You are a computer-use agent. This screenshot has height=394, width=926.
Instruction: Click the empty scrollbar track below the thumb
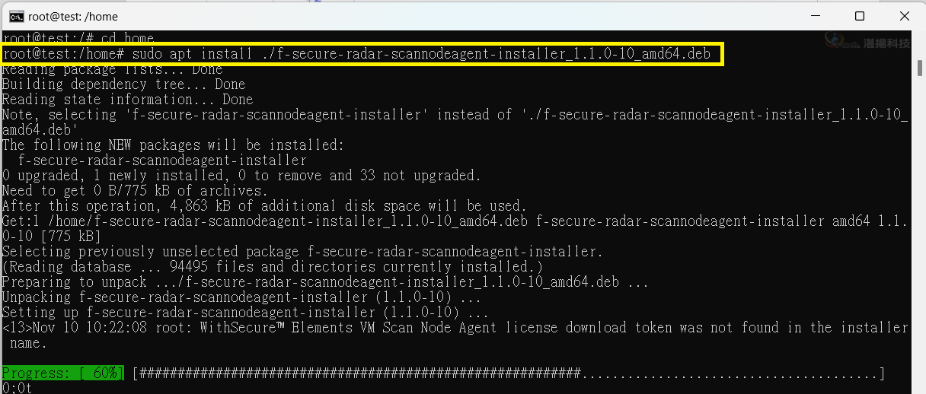point(918,228)
